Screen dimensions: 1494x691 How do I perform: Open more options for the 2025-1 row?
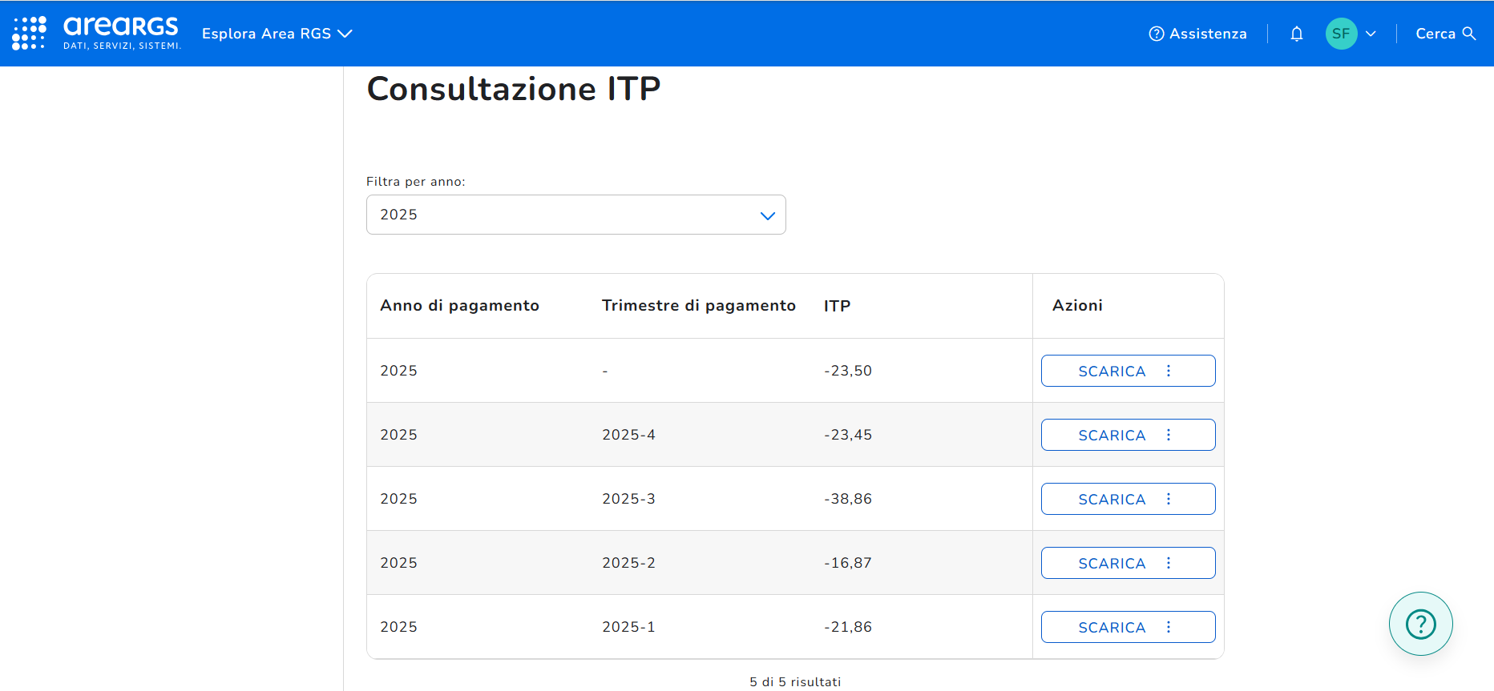(1169, 627)
